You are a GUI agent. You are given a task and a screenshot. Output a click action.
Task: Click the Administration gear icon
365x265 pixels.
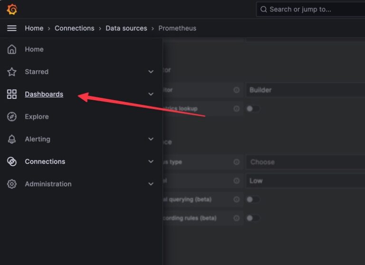coord(12,184)
